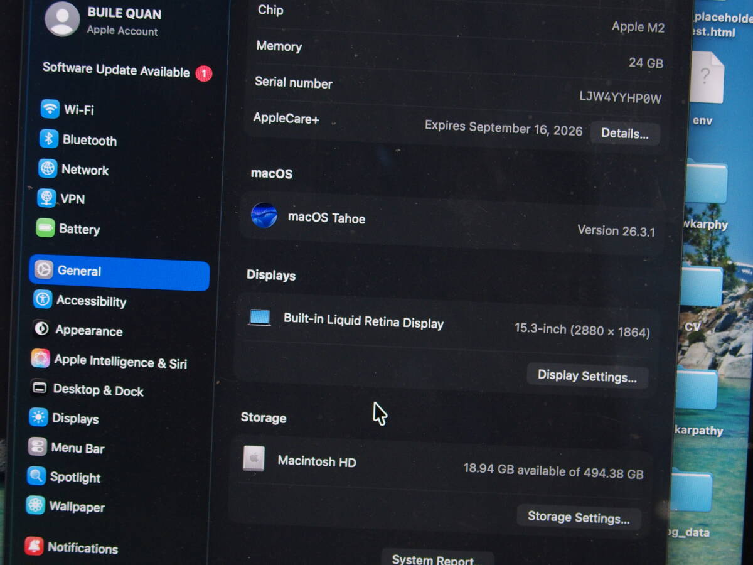753x565 pixels.
Task: Click the macOS Tahoe logo icon
Action: coord(264,215)
